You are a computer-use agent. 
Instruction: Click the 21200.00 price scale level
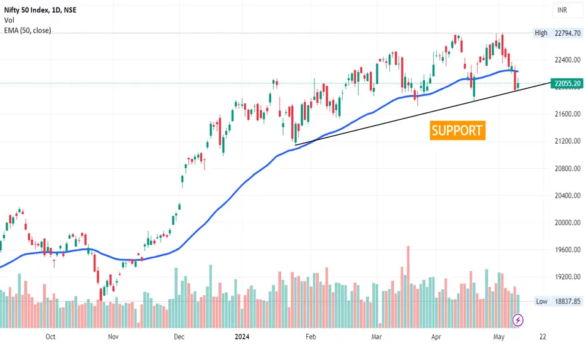(x=567, y=141)
